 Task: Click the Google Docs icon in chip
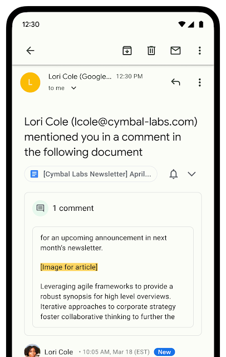(35, 174)
